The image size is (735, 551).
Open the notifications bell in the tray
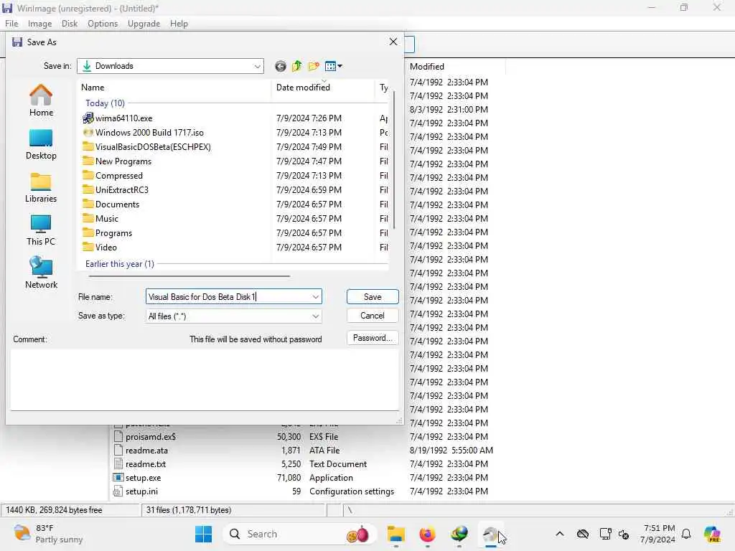(686, 534)
